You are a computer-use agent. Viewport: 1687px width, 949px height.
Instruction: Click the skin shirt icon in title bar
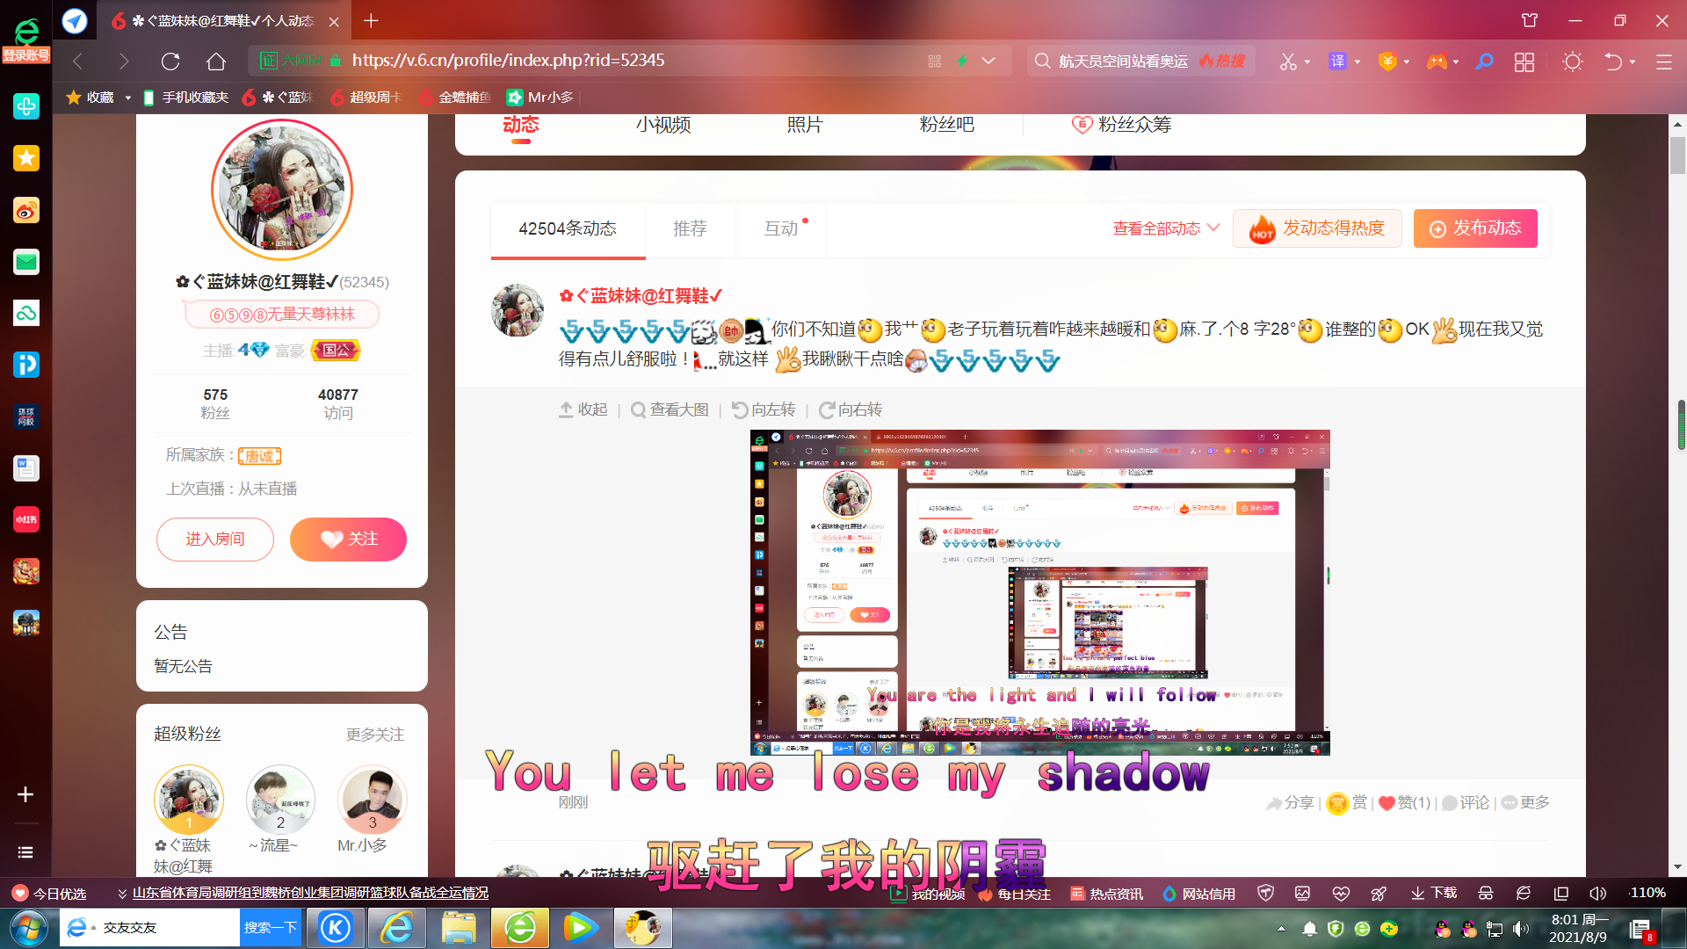point(1530,20)
